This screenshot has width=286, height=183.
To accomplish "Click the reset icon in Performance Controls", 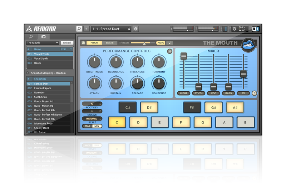I will click(x=169, y=51).
